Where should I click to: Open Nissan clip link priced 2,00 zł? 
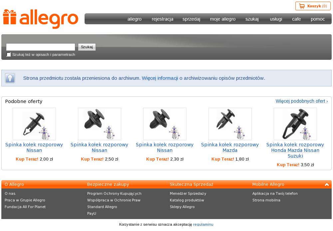[x=34, y=148]
